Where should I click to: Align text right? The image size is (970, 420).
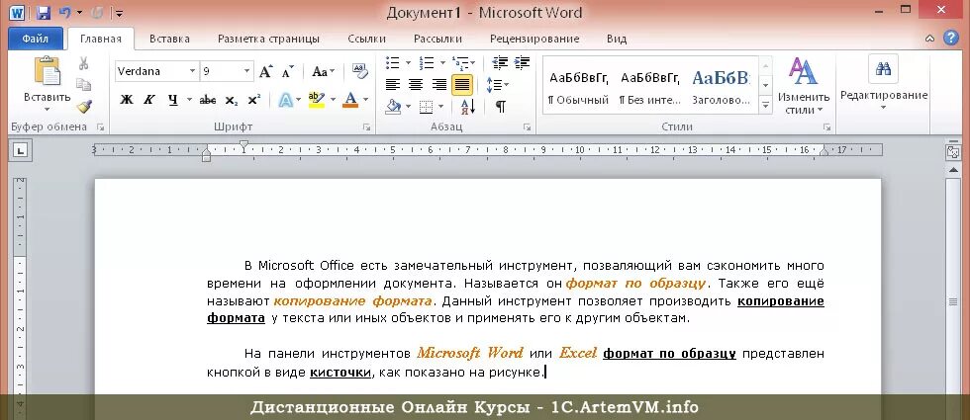point(439,85)
